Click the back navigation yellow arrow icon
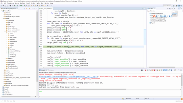The width and height of the screenshot is (183, 103). (x=45, y=6)
